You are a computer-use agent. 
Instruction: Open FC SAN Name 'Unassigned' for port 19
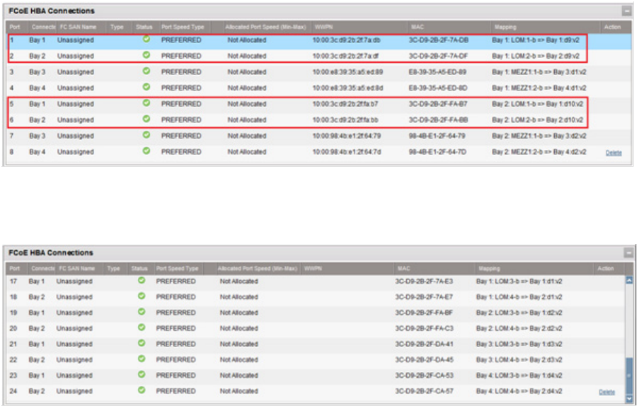tap(74, 313)
